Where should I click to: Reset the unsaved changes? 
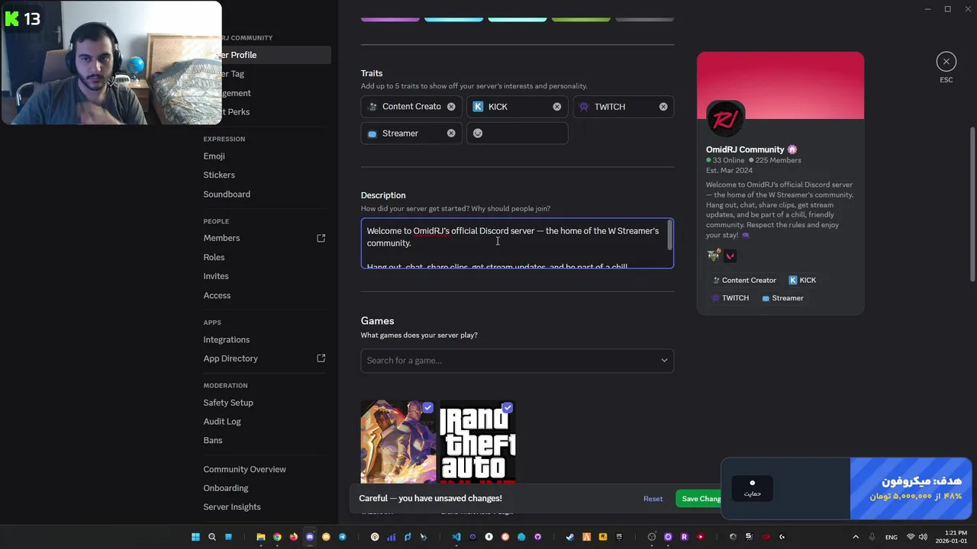[x=653, y=499]
